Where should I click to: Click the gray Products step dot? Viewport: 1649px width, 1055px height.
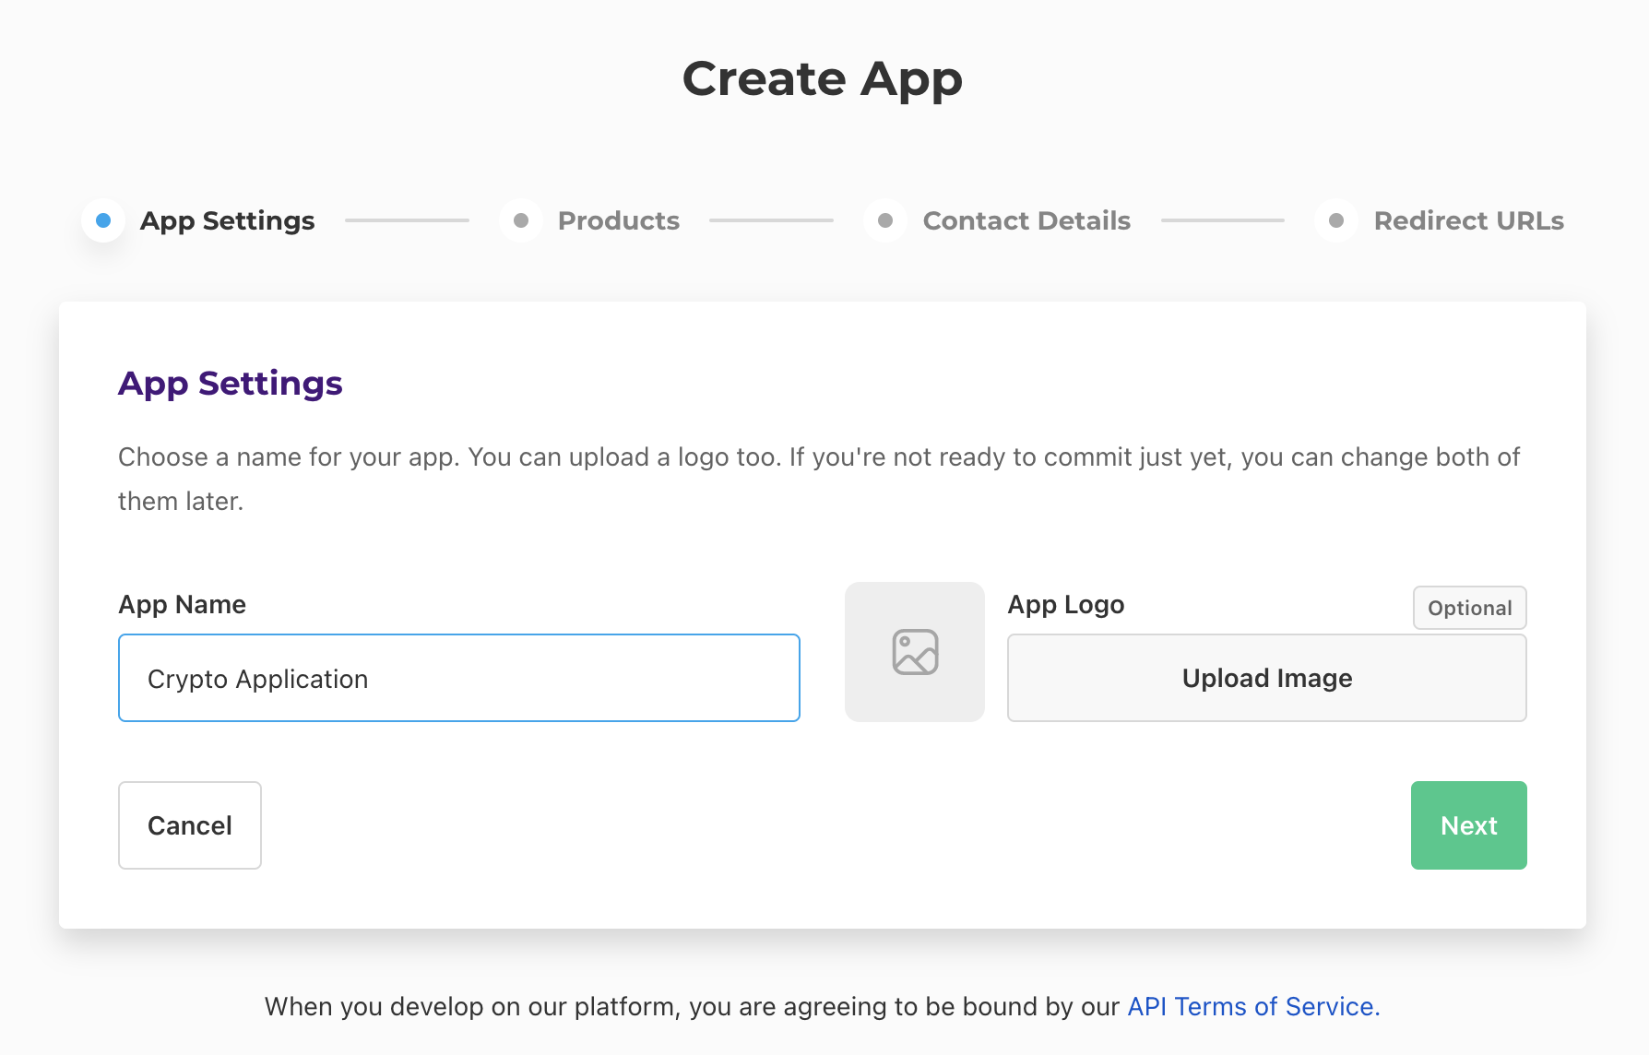[521, 220]
